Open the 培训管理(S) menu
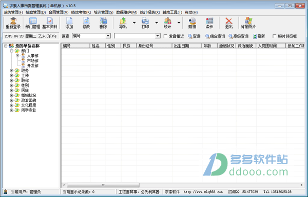Image resolution: width=308 pixels, height=197 pixels. click(103, 12)
